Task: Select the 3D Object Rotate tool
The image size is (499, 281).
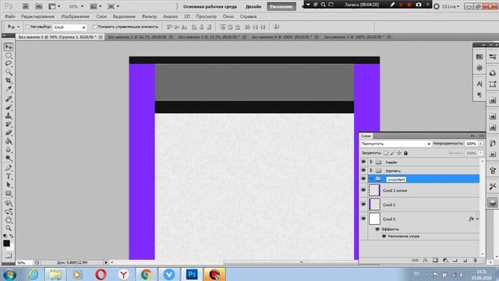Action: pos(9,203)
